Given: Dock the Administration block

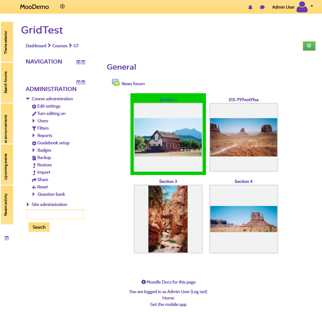Looking at the screenshot, I should point(83,82).
